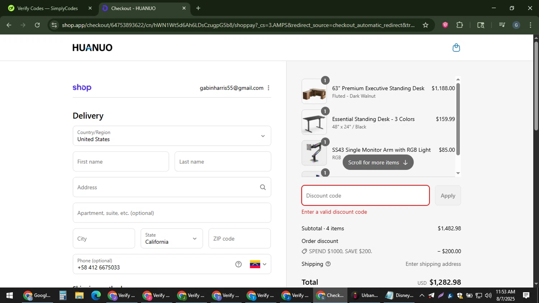Open the three-dot account options menu
Viewport: 539px width, 303px height.
click(x=268, y=88)
